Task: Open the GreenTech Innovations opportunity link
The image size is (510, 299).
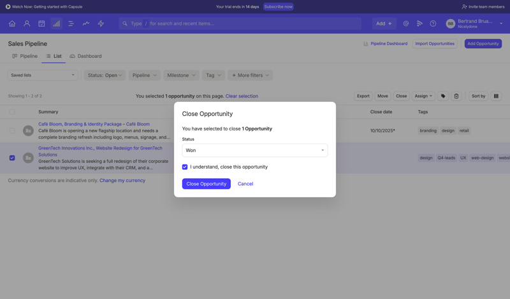Action: (100, 151)
